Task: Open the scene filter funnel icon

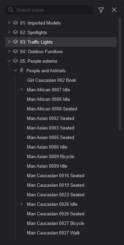Action: 101,10
